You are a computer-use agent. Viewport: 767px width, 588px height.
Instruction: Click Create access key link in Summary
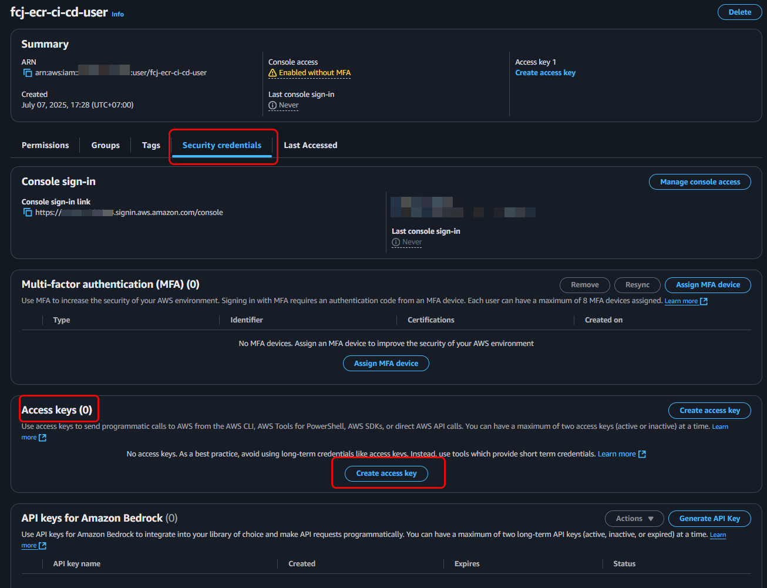click(545, 73)
